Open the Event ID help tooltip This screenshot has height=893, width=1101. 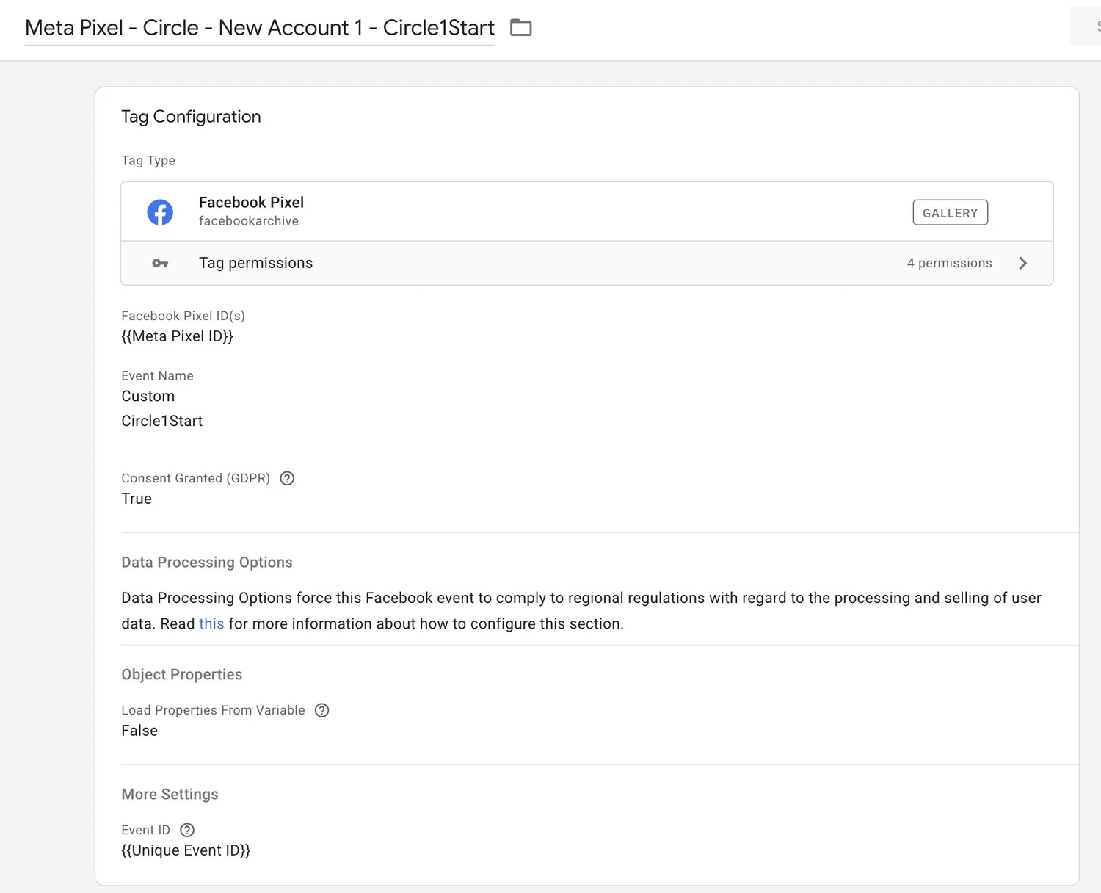[x=187, y=830]
